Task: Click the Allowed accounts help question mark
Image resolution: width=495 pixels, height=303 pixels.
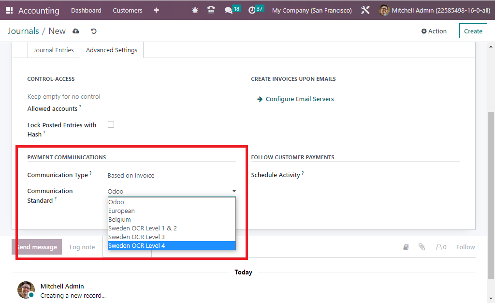Action: (80, 106)
